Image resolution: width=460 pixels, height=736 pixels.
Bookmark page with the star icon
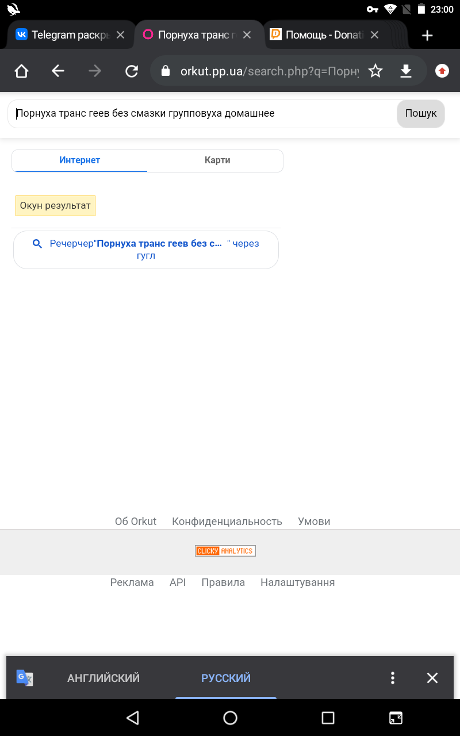click(375, 71)
